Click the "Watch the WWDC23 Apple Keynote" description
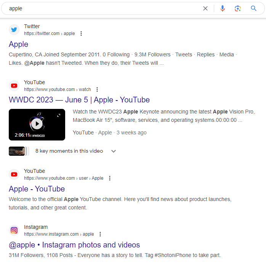Screen dimensions: 266x265 point(164,116)
